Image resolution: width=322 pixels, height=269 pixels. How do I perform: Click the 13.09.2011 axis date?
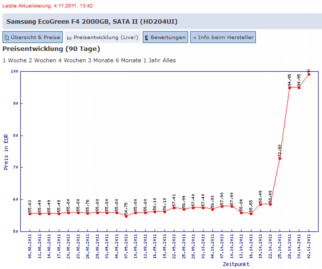pos(145,246)
